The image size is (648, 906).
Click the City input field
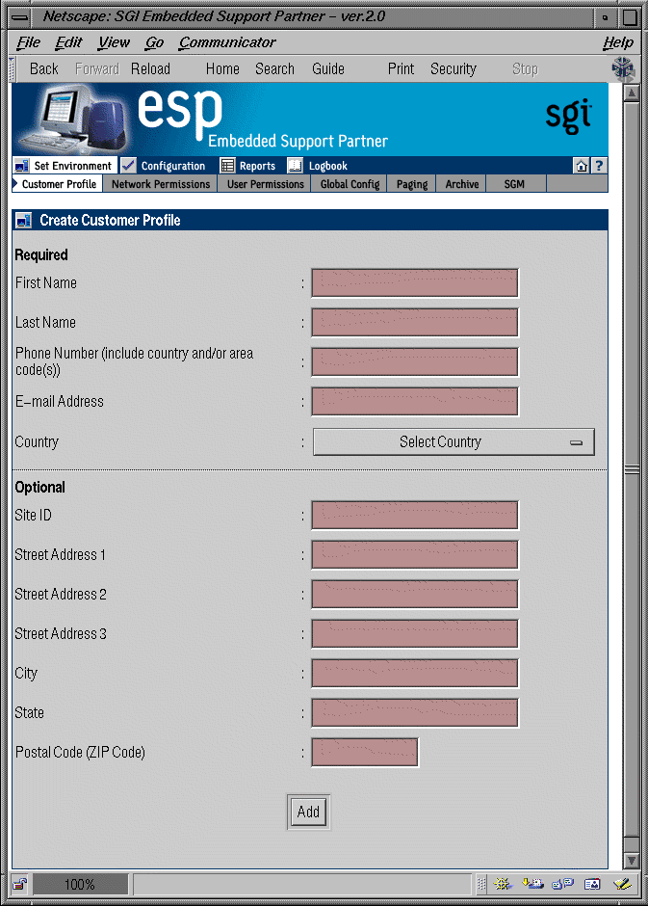coord(415,673)
